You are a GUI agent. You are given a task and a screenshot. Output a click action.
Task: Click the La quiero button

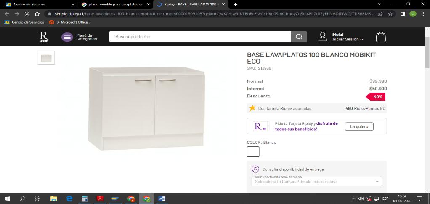[x=359, y=126]
